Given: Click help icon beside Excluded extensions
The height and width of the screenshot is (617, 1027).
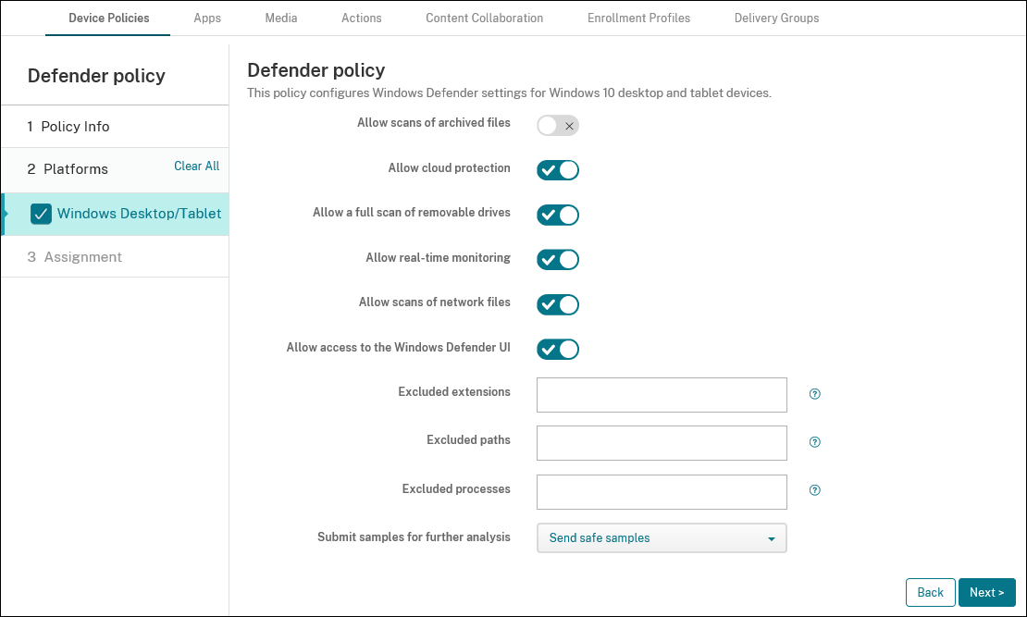Looking at the screenshot, I should pyautogui.click(x=815, y=394).
